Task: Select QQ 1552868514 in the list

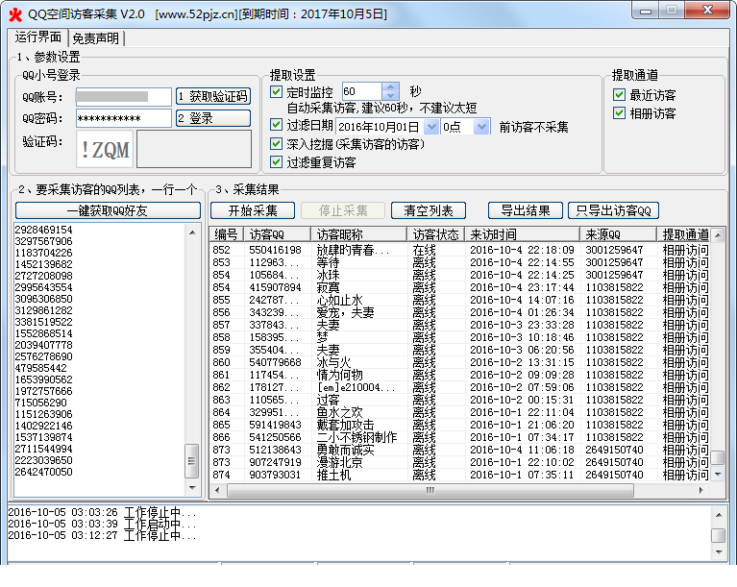Action: click(43, 333)
